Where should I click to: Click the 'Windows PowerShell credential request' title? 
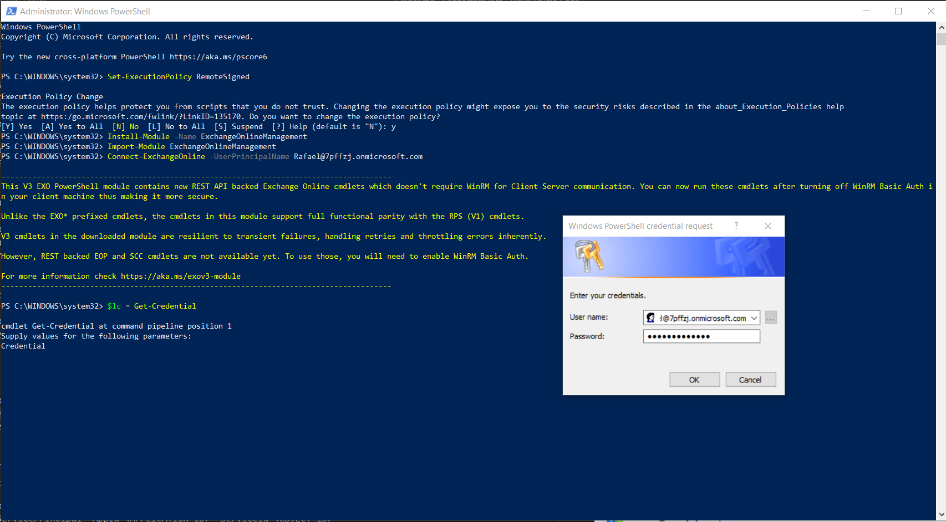pyautogui.click(x=640, y=226)
